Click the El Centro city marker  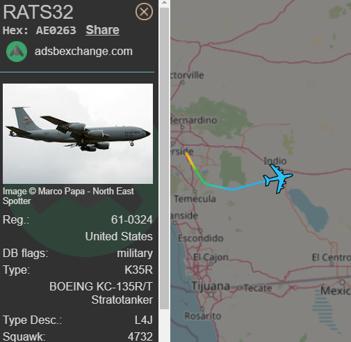click(x=332, y=264)
